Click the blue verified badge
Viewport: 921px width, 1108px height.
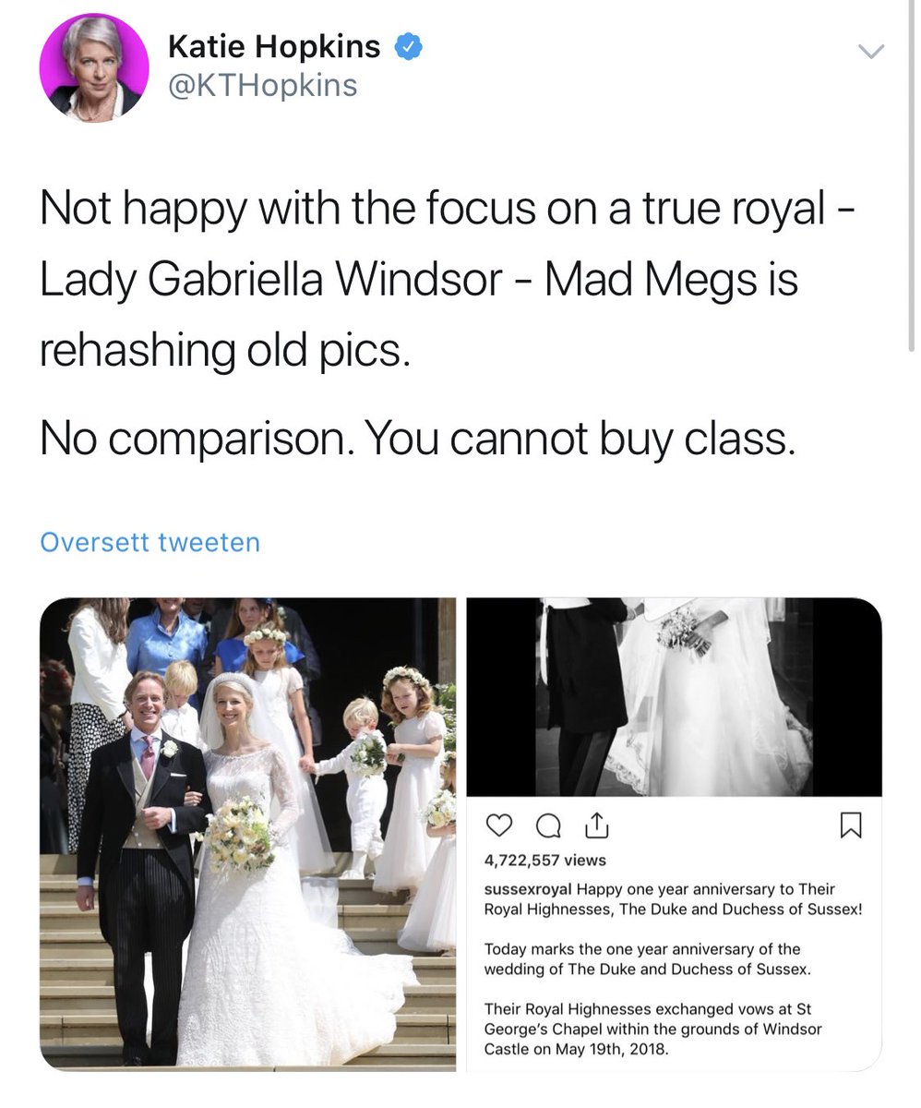pyautogui.click(x=410, y=45)
